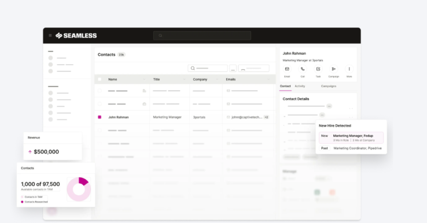The height and width of the screenshot is (223, 427).
Task: Click the 23k count badge beside Contacts
Action: 121,55
